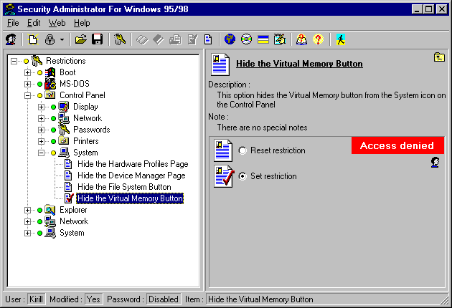
Task: Click the running man exit icon
Action: (x=342, y=40)
